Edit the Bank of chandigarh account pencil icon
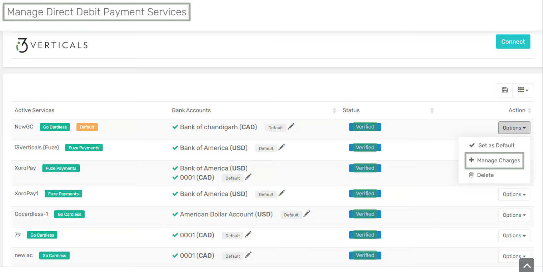Viewport: 543px width, 272px height. 291,127
